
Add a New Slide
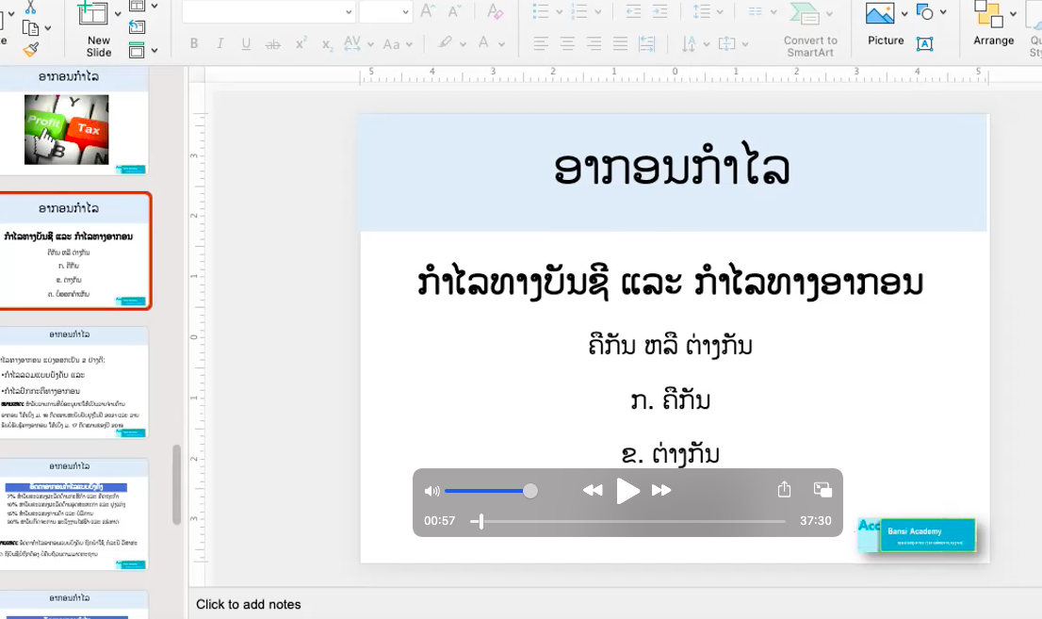(98, 28)
